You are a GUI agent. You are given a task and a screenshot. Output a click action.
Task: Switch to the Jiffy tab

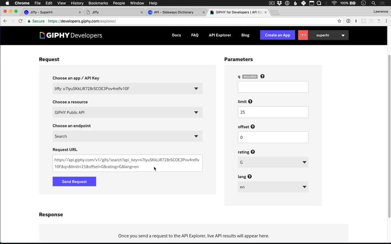[x=114, y=12]
